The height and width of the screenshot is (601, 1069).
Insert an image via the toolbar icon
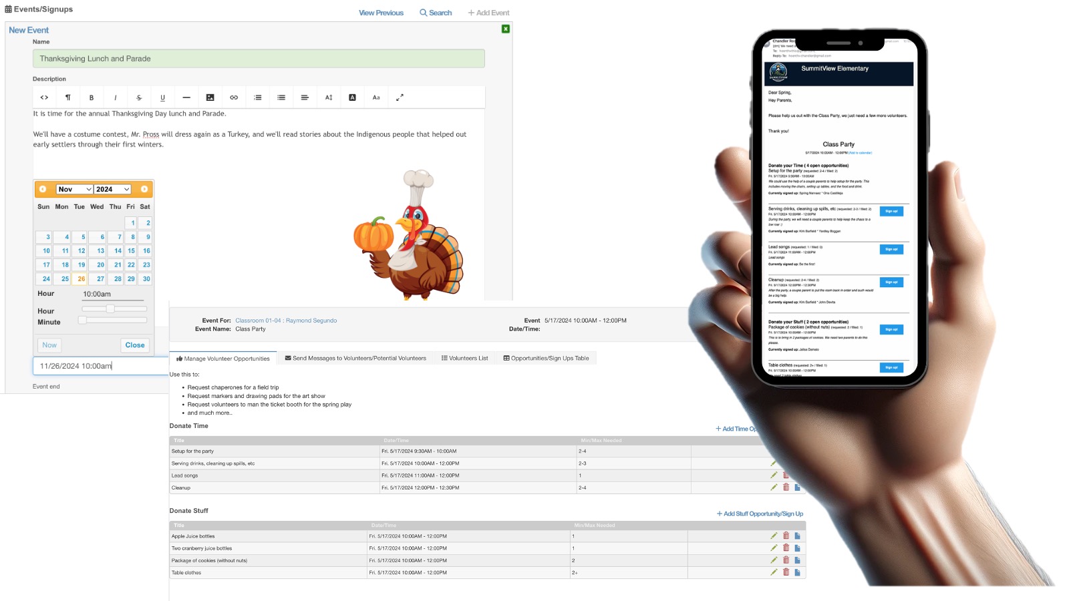point(210,97)
